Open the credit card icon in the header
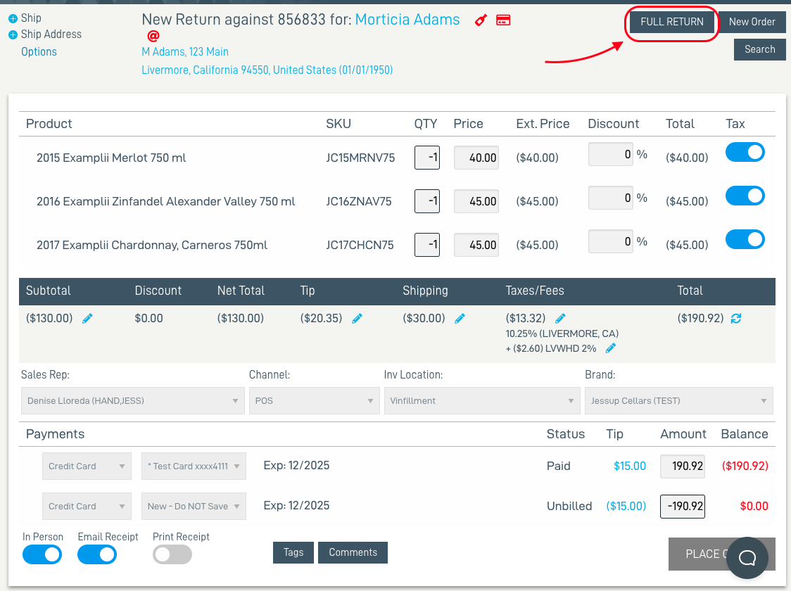Viewport: 791px width, 591px height. tap(503, 20)
